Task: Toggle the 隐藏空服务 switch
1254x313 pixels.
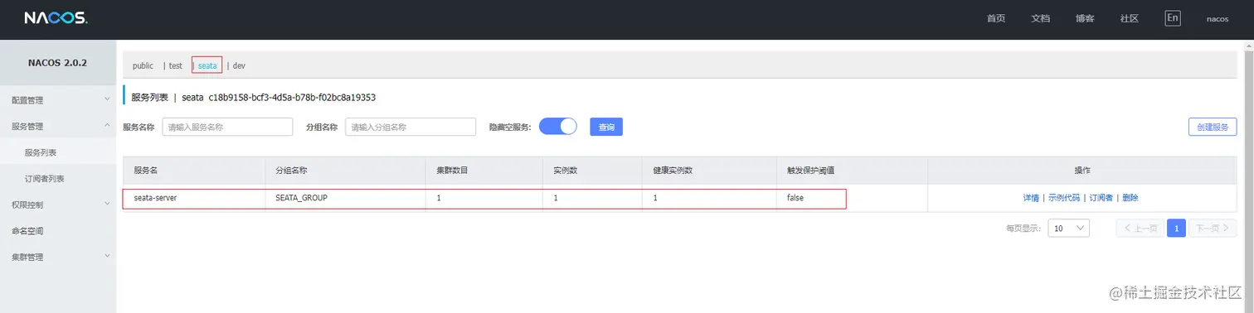Action: pyautogui.click(x=557, y=127)
